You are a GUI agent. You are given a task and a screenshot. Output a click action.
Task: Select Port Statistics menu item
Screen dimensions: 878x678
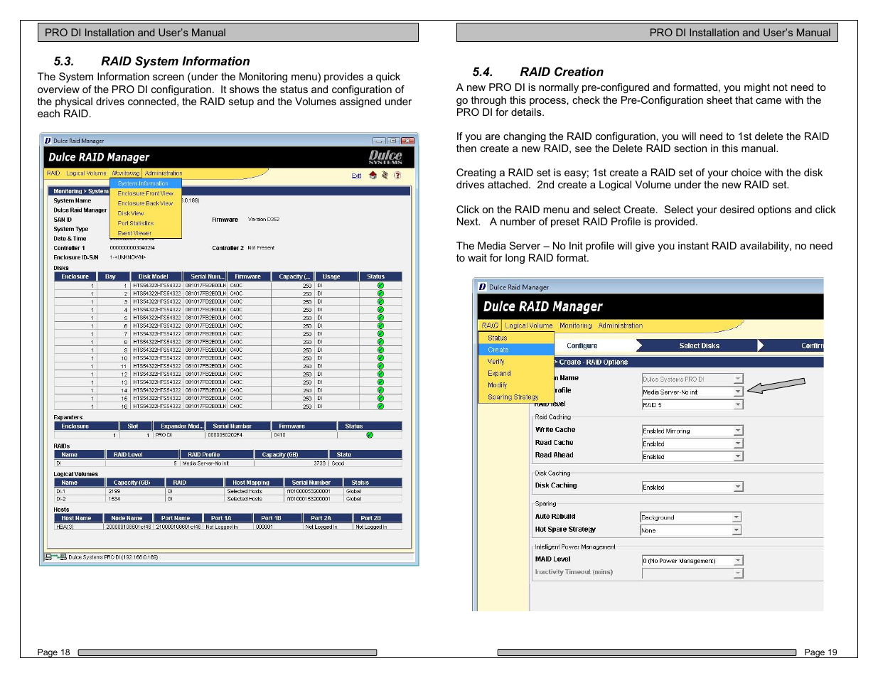[146, 223]
